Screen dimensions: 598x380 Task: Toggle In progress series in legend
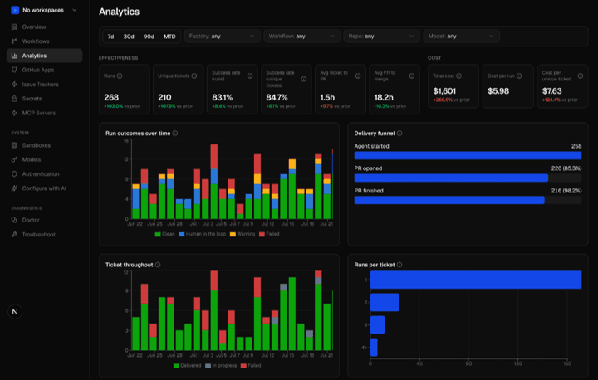click(221, 366)
